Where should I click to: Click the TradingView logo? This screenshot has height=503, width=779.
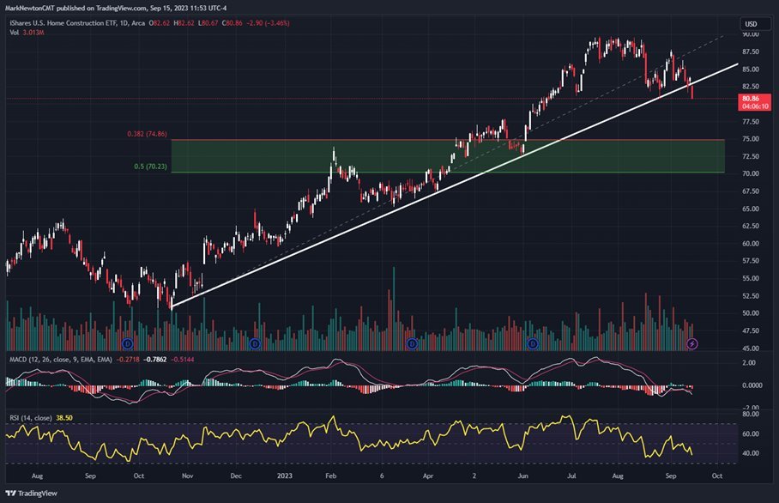[x=31, y=493]
